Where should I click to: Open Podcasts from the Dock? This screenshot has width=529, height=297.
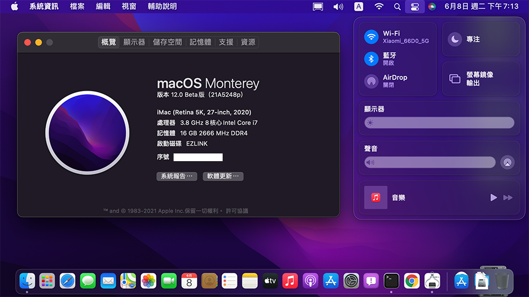pos(310,280)
